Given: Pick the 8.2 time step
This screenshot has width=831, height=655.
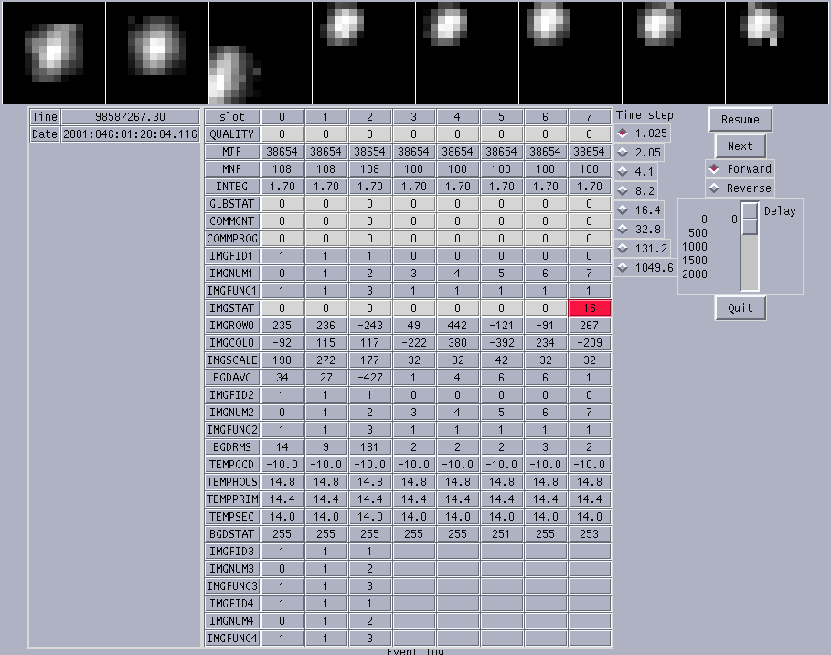Looking at the screenshot, I should 636,190.
